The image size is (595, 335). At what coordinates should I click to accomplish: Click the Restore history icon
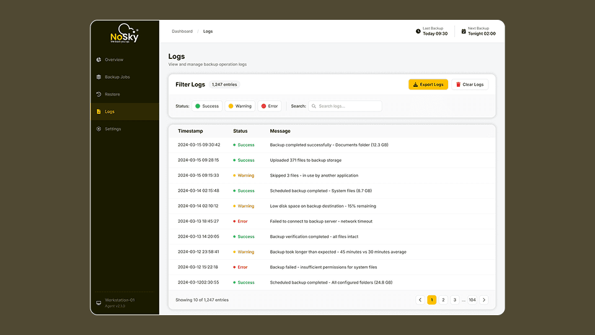[99, 94]
